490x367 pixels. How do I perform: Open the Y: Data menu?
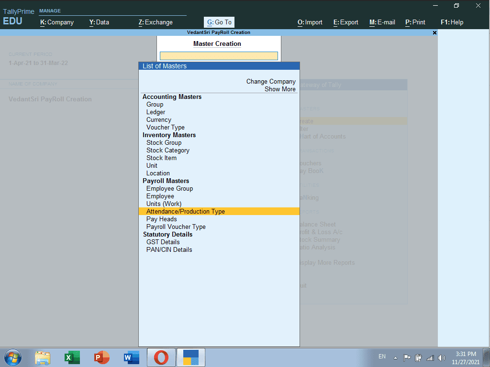tap(99, 22)
